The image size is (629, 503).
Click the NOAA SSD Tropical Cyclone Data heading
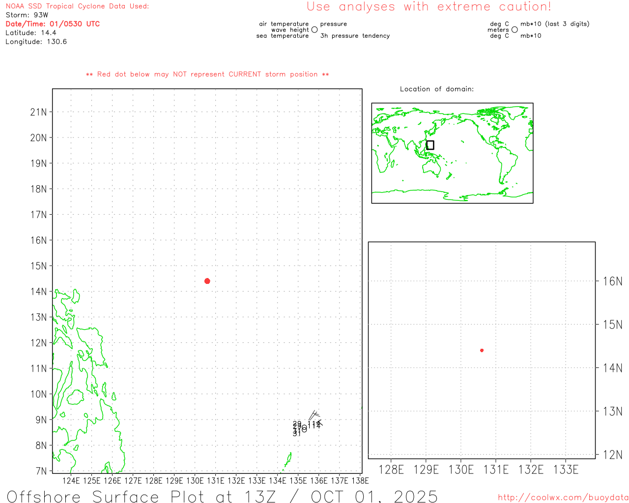click(x=77, y=6)
